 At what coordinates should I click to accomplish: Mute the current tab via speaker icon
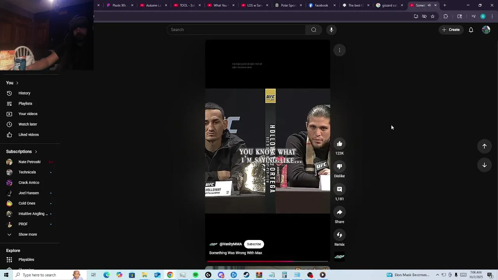(429, 5)
